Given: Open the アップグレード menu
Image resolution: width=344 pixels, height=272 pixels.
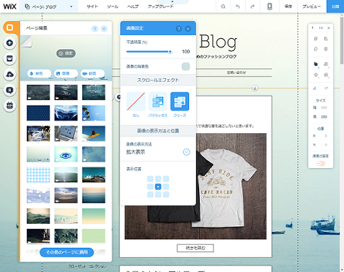Looking at the screenshot, I should click(x=160, y=7).
